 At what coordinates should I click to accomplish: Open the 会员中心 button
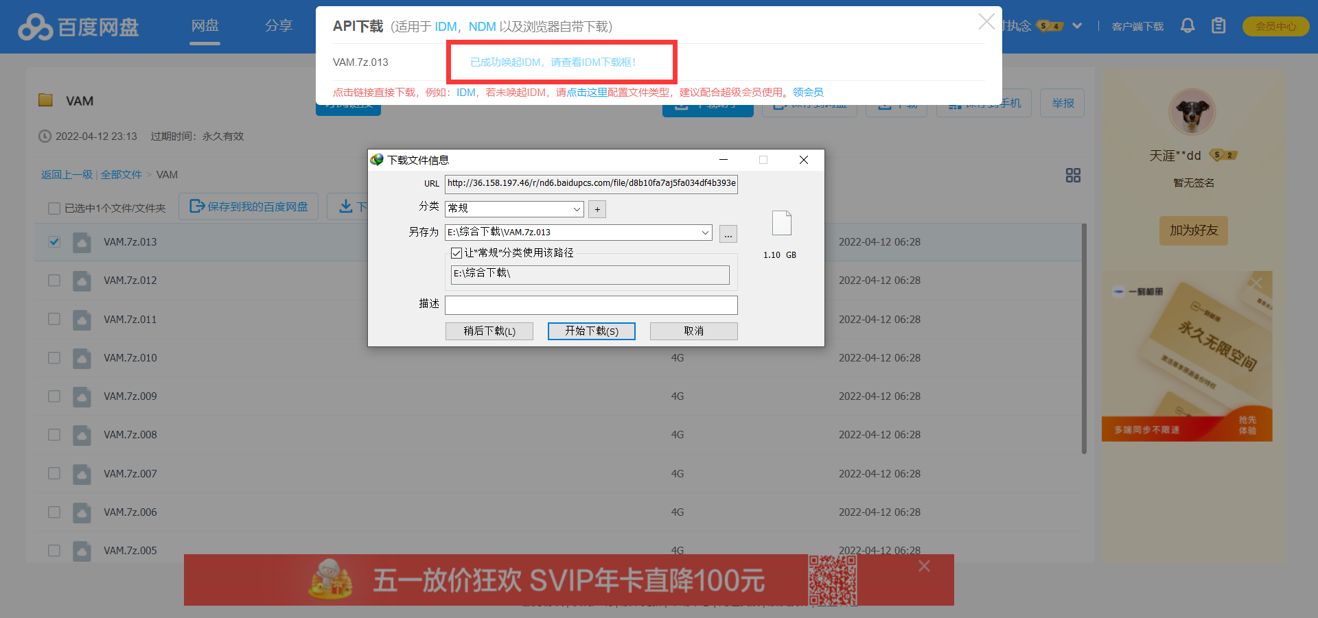[x=1275, y=26]
